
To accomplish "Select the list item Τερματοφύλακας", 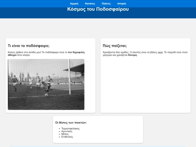I will click(70, 128).
